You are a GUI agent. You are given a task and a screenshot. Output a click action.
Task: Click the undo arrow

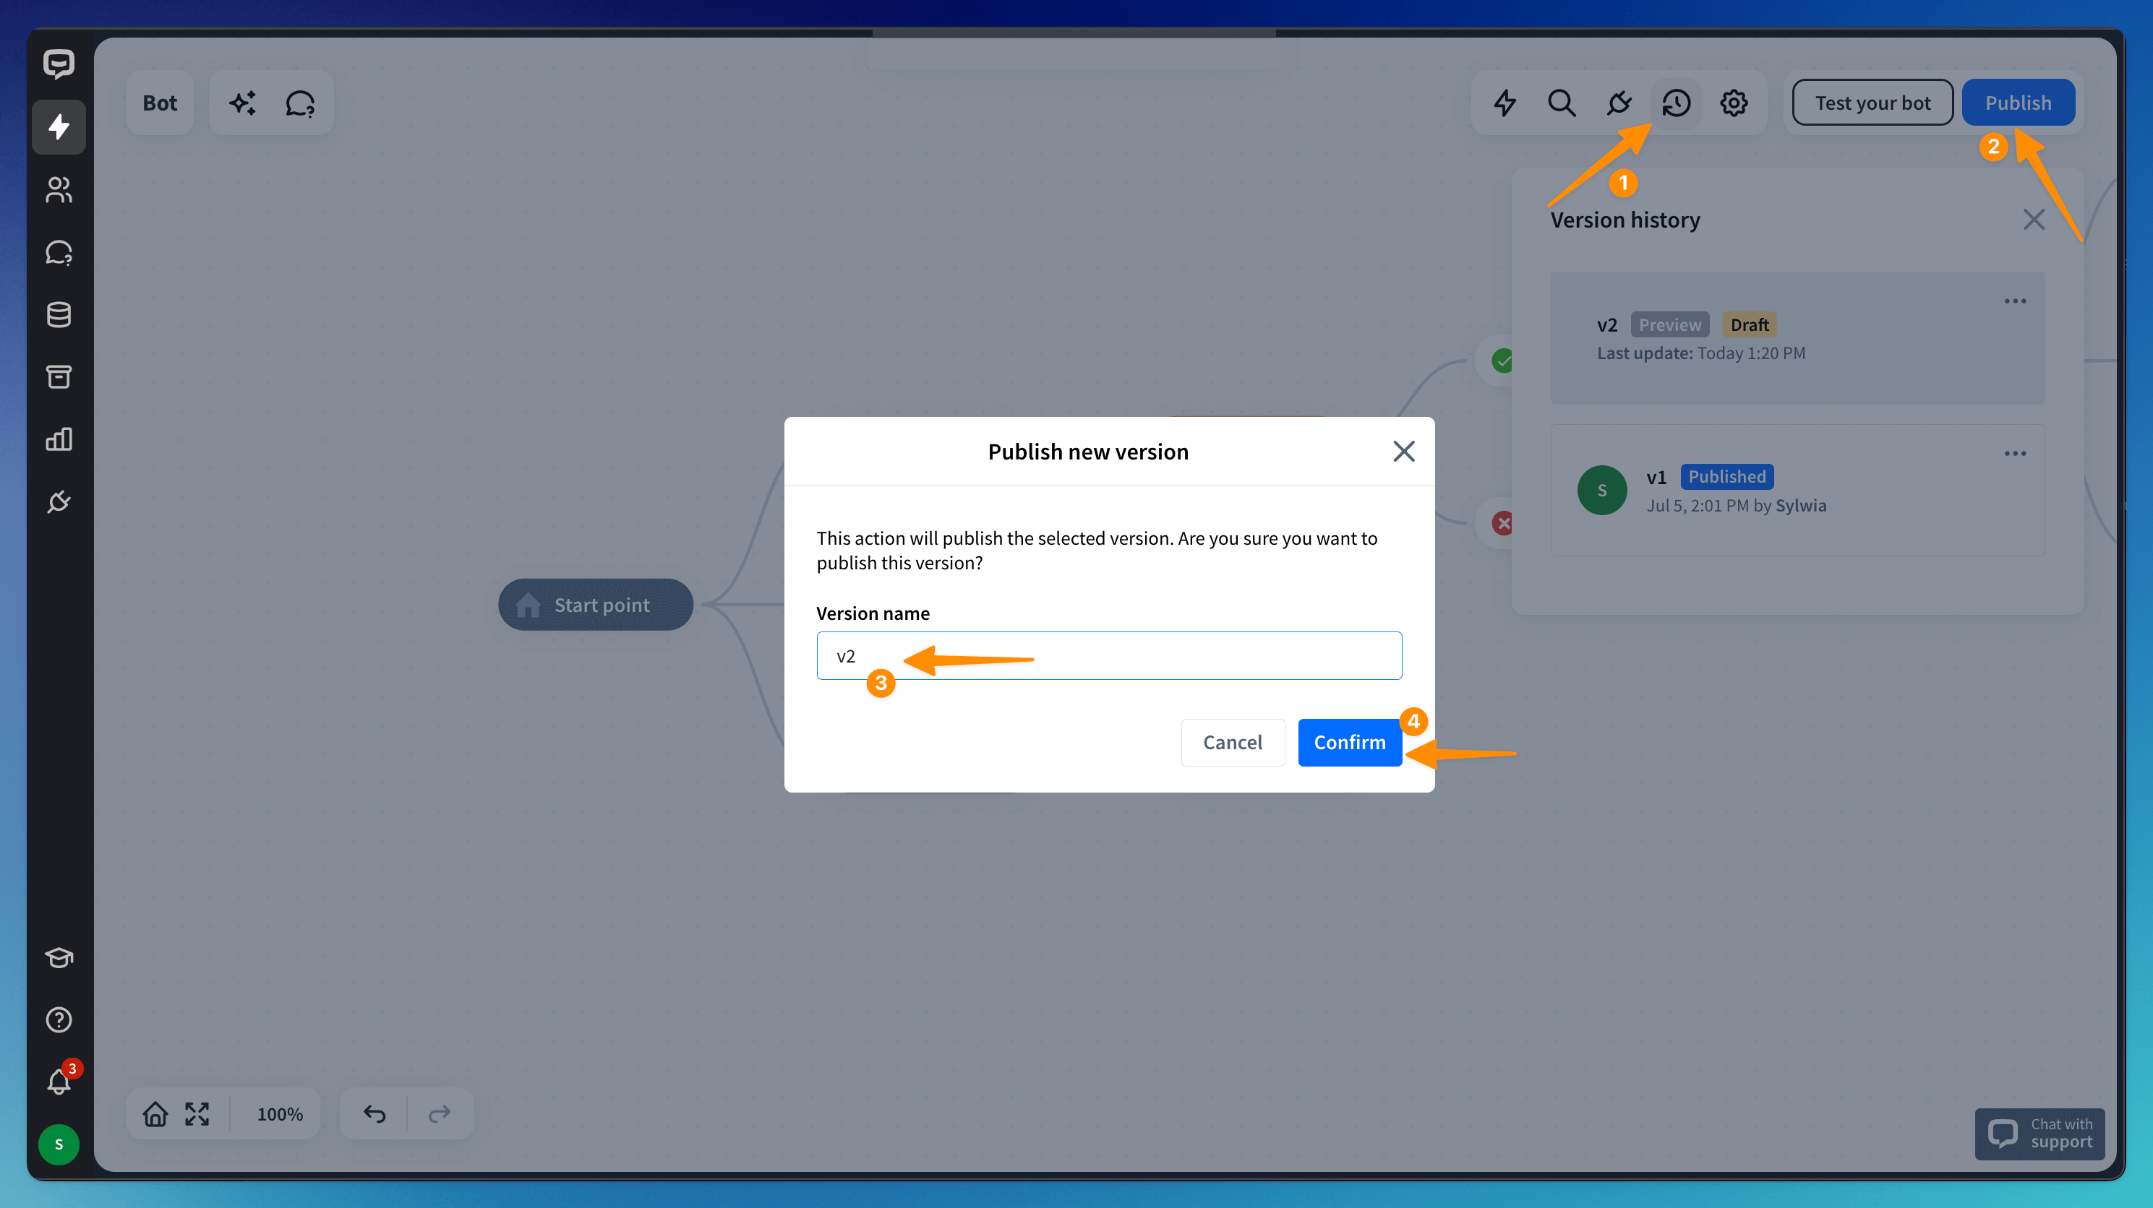[x=374, y=1113]
